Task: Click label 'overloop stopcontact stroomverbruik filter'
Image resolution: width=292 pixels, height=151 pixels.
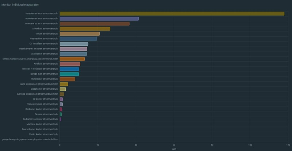Action: click(x=37, y=94)
